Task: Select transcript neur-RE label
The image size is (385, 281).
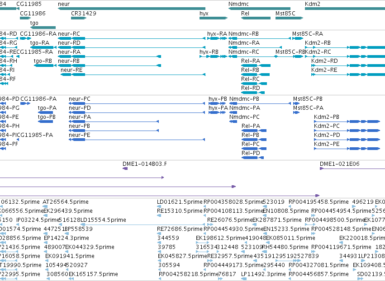Action: point(71,70)
